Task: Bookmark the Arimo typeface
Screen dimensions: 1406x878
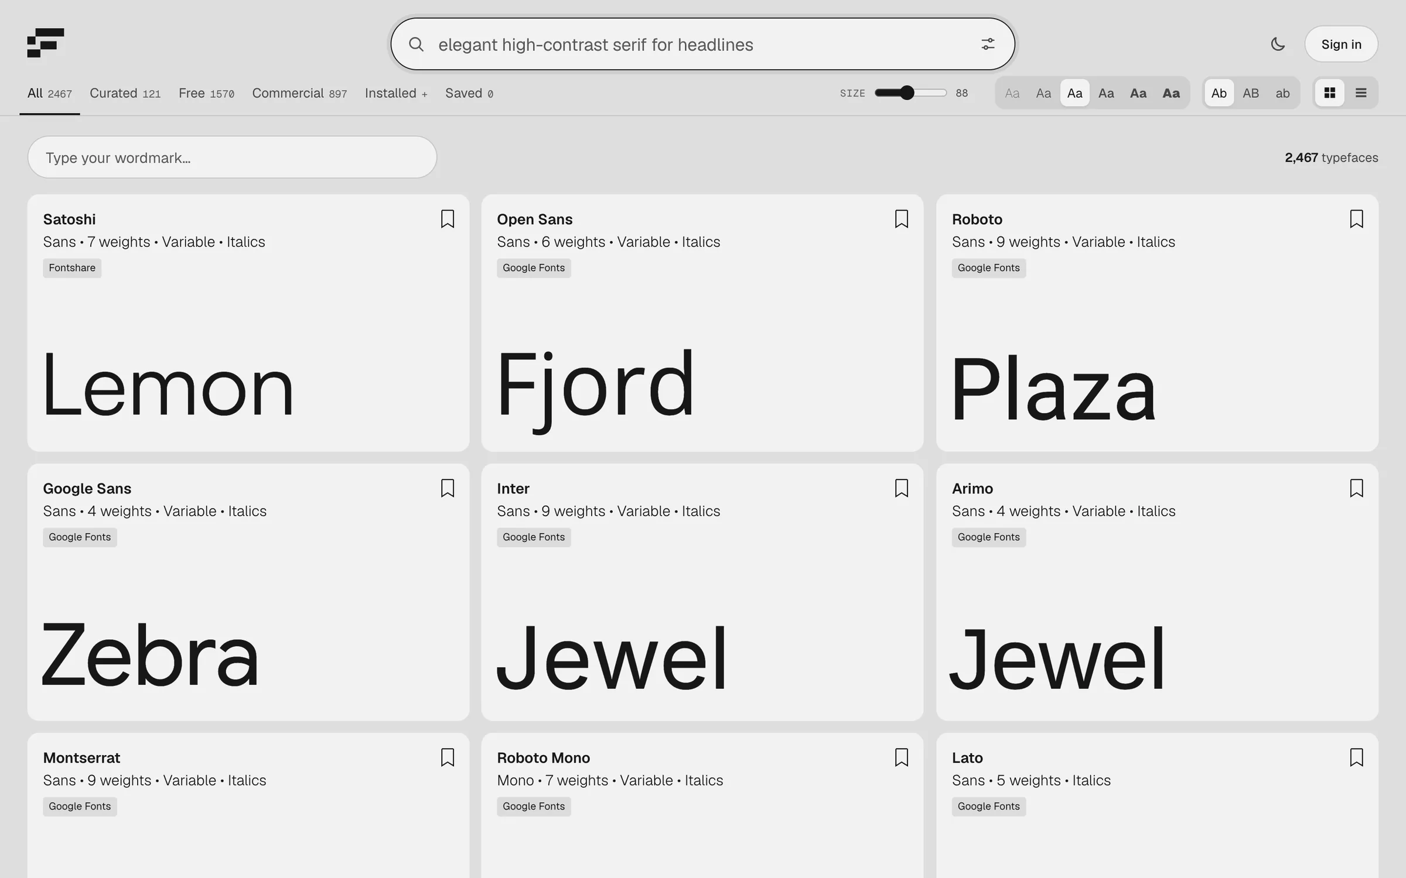Action: pos(1356,488)
